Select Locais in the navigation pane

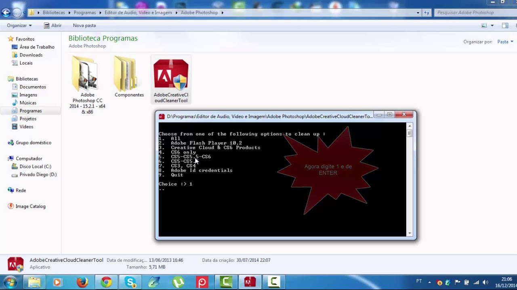click(26, 63)
